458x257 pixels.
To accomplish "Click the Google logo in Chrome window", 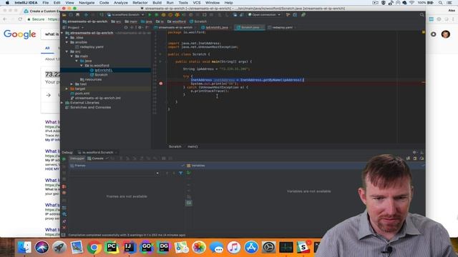I will 20,34.
